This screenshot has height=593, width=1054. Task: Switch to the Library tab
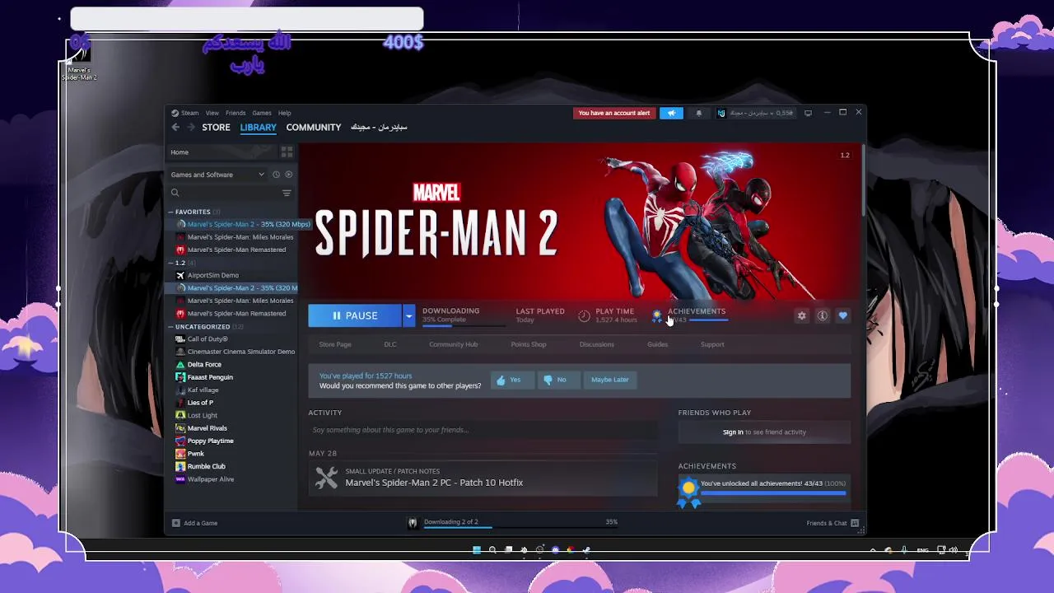click(258, 128)
